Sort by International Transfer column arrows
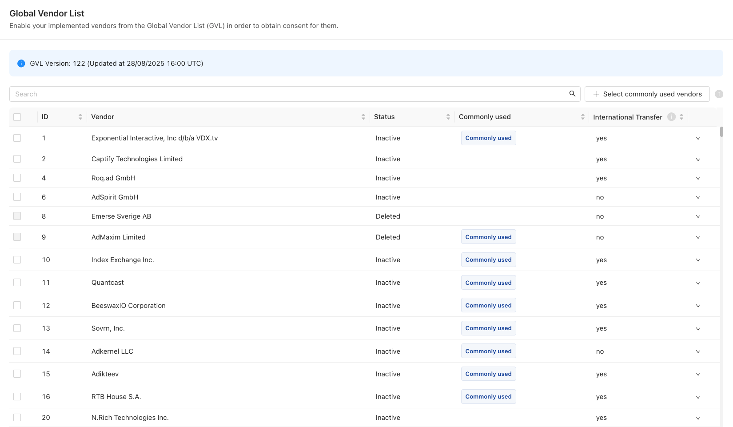Image resolution: width=733 pixels, height=427 pixels. point(681,117)
